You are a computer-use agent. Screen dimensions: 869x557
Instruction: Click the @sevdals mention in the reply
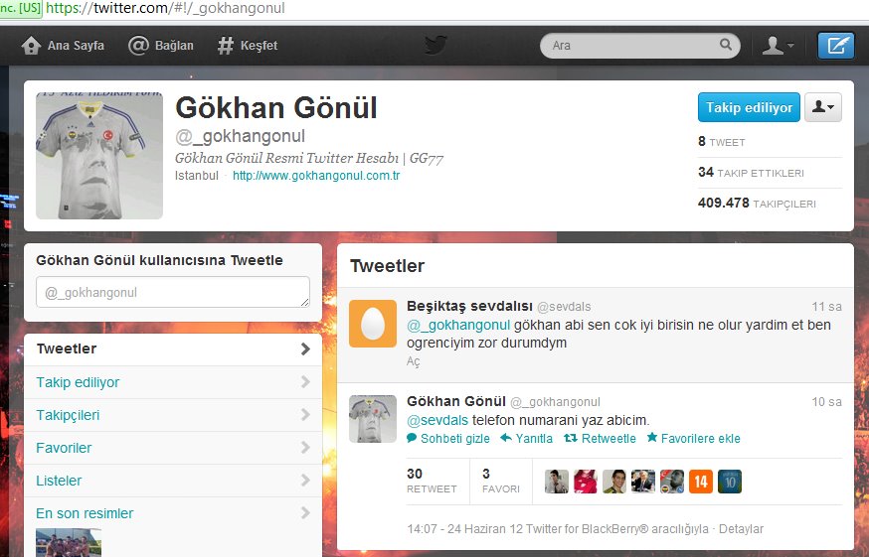point(437,420)
